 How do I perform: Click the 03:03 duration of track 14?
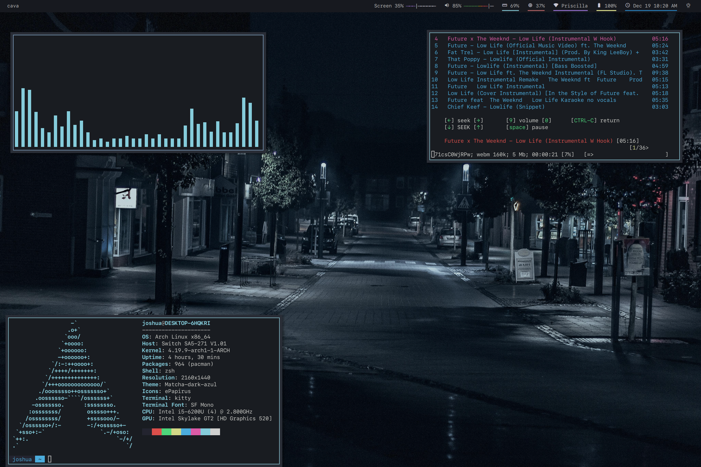[x=660, y=107]
